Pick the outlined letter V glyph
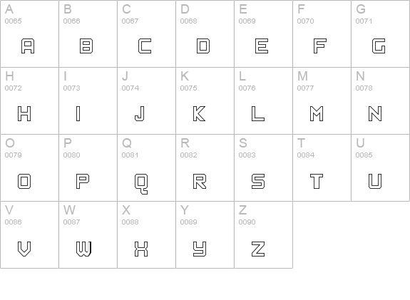This screenshot has height=300, width=410. (24, 249)
